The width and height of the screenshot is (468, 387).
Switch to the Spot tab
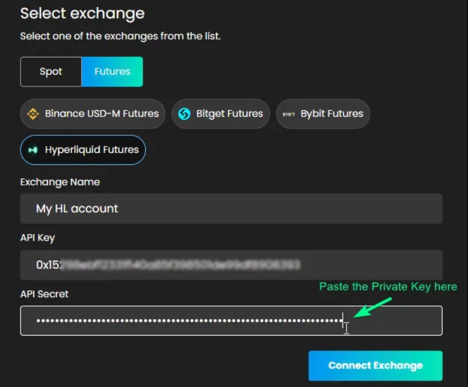[51, 72]
